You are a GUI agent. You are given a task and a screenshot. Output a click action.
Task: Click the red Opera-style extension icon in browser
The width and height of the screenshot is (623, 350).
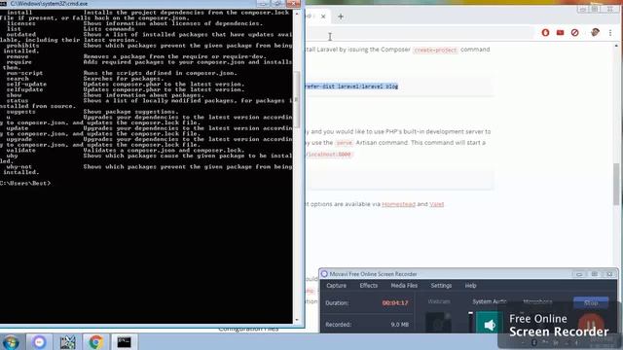tap(545, 32)
